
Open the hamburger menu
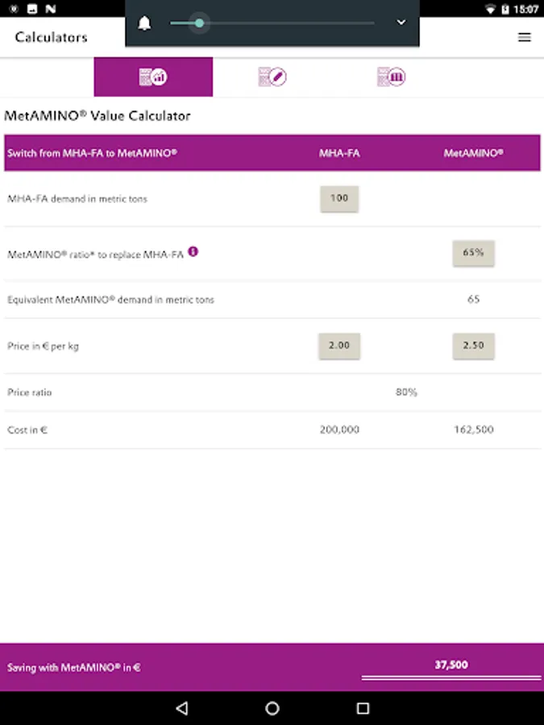coord(525,37)
